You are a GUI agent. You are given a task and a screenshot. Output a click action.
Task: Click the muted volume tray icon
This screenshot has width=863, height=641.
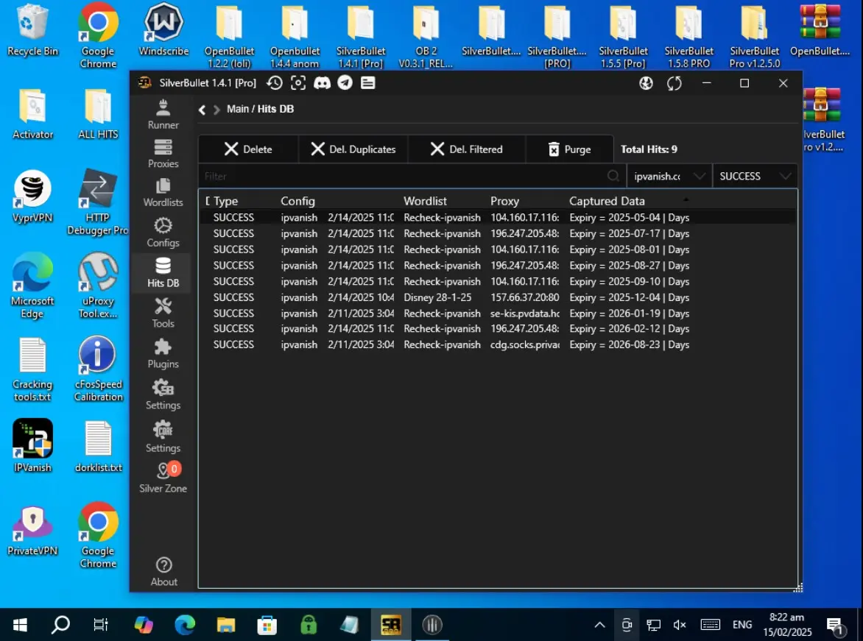click(680, 625)
